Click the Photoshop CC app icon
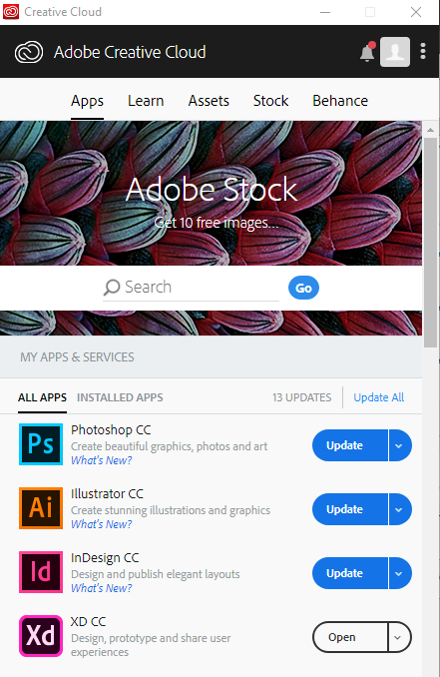Screen dimensions: 440x677 41,444
